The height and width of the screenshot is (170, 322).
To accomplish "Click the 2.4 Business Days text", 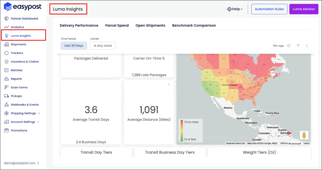I will (91, 142).
